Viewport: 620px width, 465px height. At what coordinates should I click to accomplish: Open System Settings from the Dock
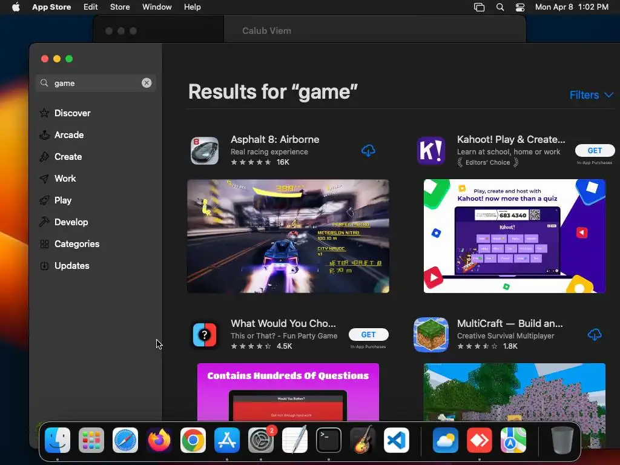(261, 440)
